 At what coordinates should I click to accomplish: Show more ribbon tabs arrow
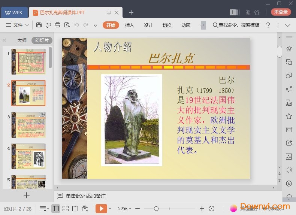(203, 25)
